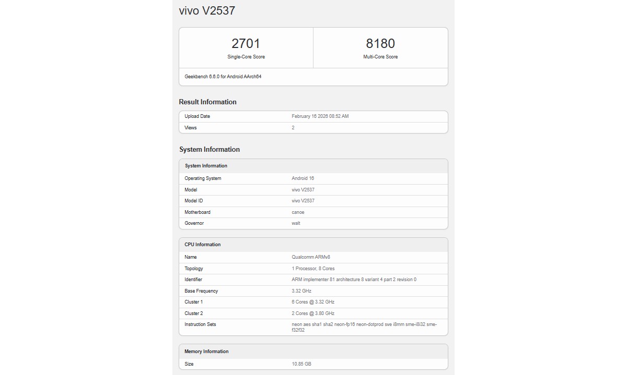Open the Geekbench 6.6.0 for Android AArch64 link
627x375 pixels.
(225, 76)
